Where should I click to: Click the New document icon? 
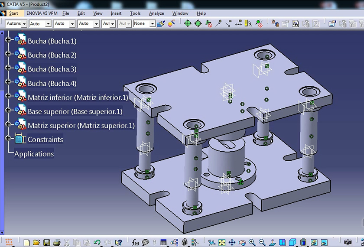pos(27,243)
